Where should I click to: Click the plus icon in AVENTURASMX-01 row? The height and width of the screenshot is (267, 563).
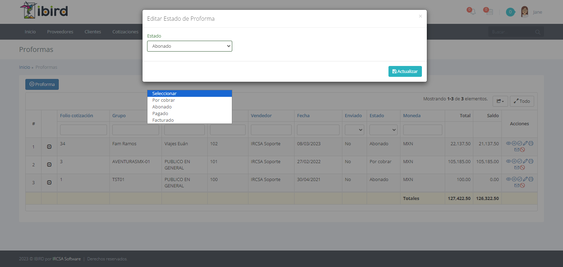point(514,161)
